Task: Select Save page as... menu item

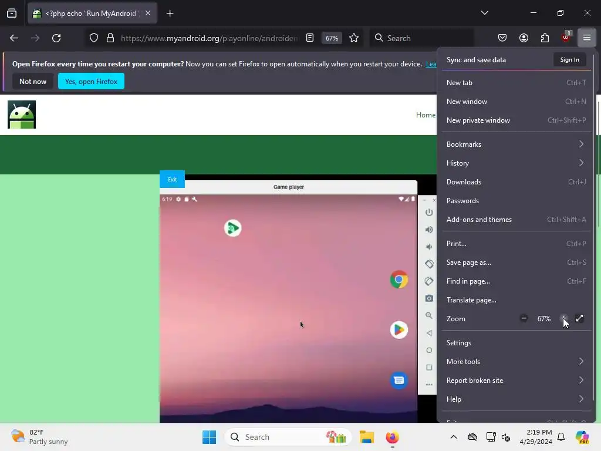Action: 516,262
